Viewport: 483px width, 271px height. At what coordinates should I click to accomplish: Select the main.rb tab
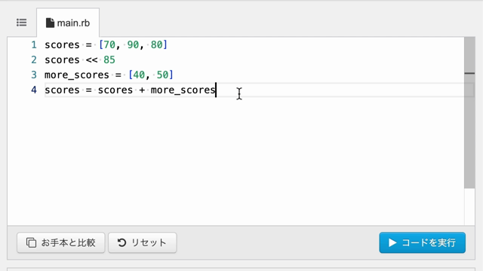point(68,23)
